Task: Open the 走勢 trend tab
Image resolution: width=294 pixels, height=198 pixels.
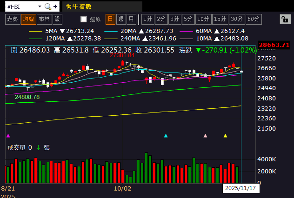Action: (13, 19)
